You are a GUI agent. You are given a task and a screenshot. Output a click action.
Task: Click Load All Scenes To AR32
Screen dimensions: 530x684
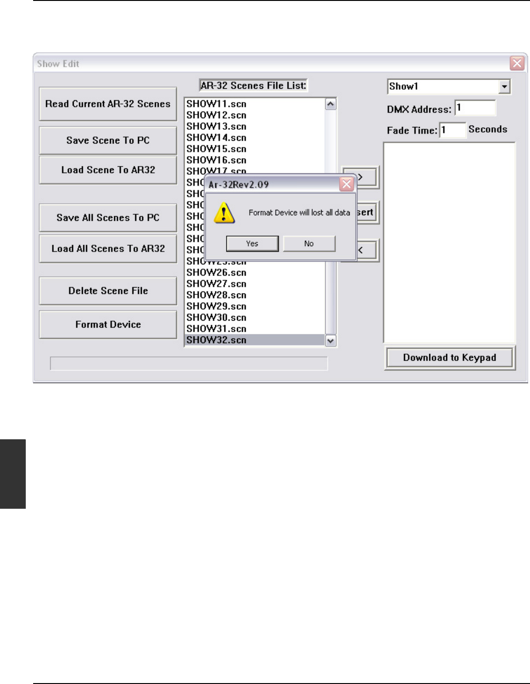pos(108,248)
